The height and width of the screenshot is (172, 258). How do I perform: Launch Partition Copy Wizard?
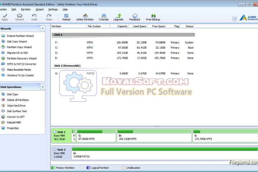[19, 47]
